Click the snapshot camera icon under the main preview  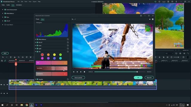[180, 53]
